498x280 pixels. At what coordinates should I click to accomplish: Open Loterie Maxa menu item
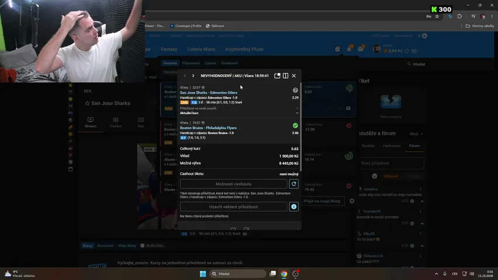[201, 49]
